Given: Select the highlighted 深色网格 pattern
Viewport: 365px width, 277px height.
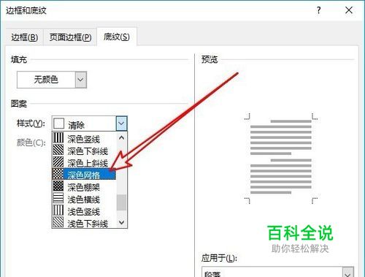Looking at the screenshot, I should coord(84,175).
